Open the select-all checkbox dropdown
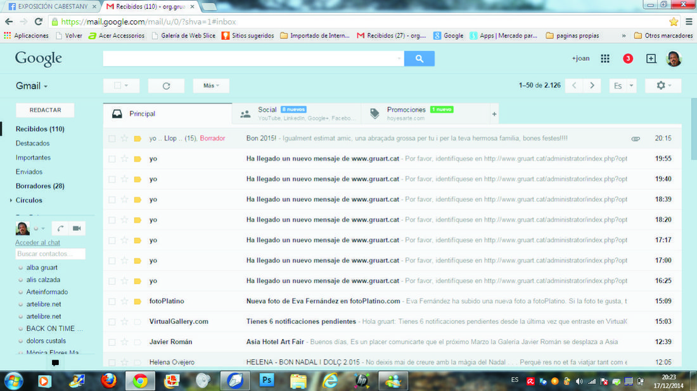 (126, 85)
